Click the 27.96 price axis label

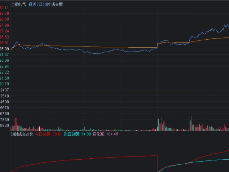[4, 25]
